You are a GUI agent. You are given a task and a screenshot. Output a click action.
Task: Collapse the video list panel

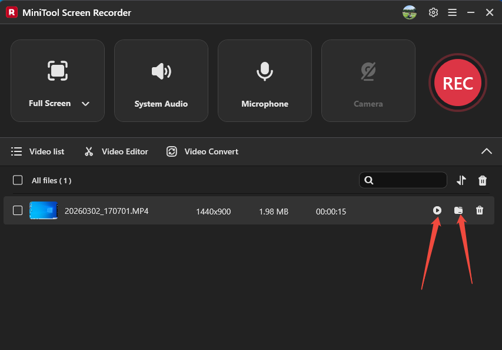pos(487,151)
